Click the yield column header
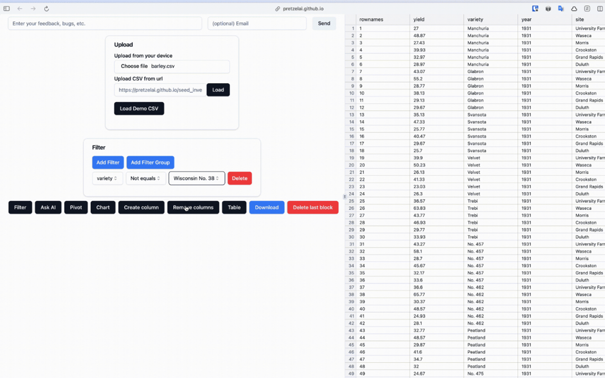605x378 pixels. point(435,20)
